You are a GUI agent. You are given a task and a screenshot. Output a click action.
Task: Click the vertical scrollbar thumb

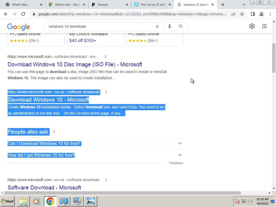[x=274, y=58]
